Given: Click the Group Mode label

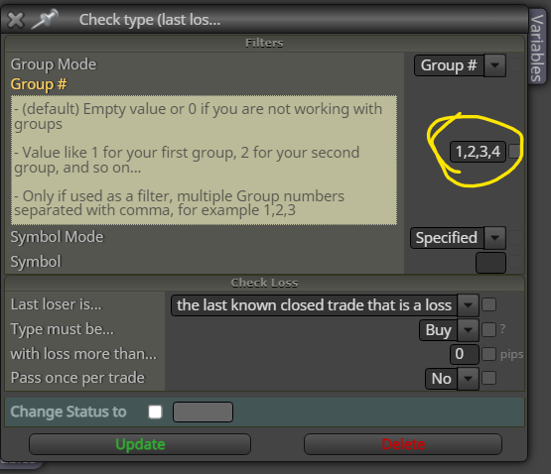Looking at the screenshot, I should tap(54, 64).
